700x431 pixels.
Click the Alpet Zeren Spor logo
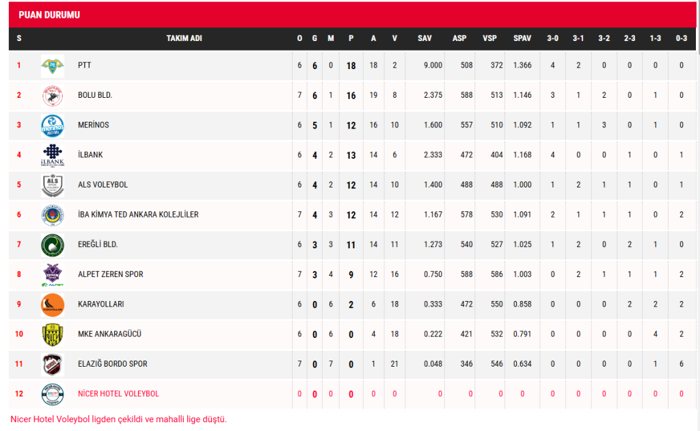tap(53, 274)
